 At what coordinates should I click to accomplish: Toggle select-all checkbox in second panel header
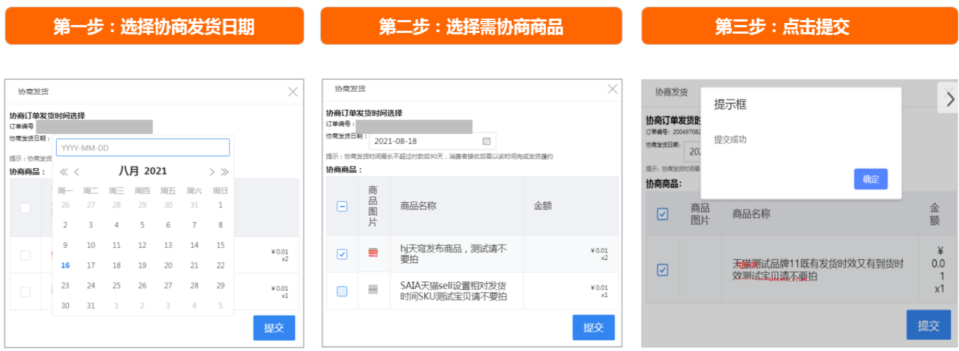tap(342, 206)
